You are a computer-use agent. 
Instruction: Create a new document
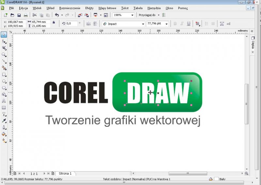6,15
